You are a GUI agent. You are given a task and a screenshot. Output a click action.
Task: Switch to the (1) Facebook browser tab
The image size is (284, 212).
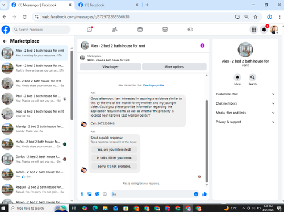94,5
